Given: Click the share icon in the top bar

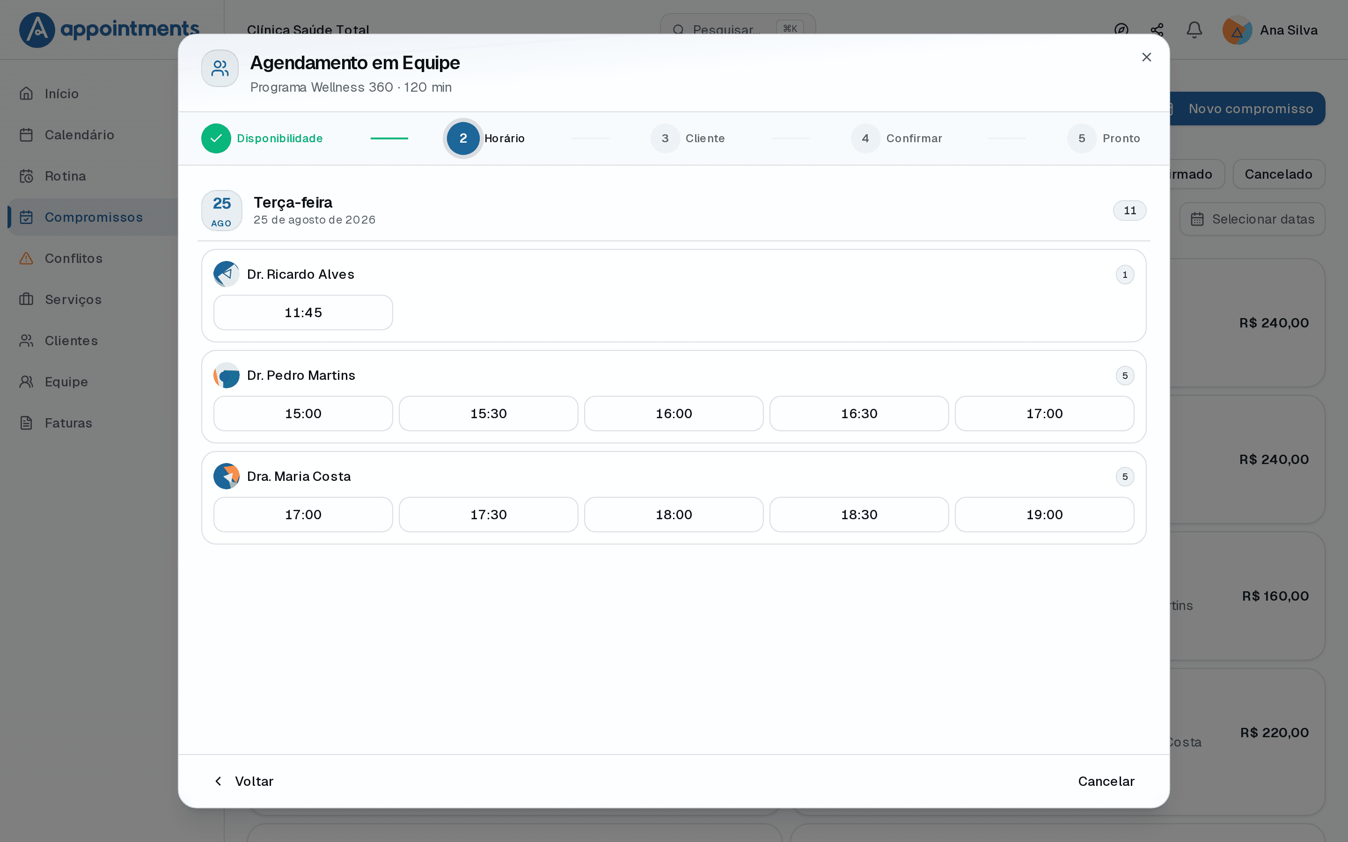Looking at the screenshot, I should pos(1157,30).
